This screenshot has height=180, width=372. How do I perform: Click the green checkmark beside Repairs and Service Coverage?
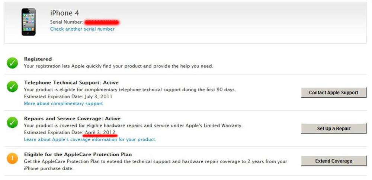[12, 123]
